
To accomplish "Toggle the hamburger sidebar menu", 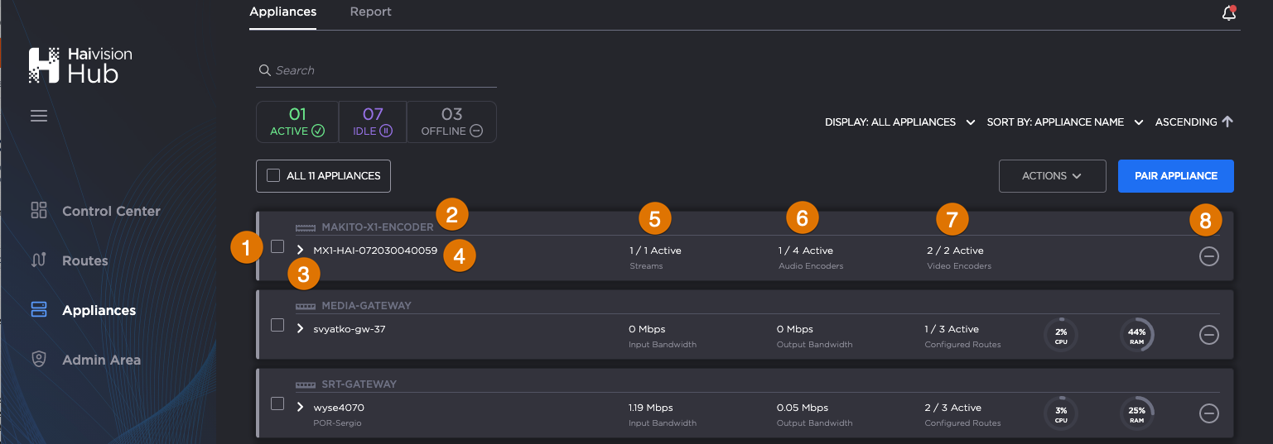I will pos(39,116).
